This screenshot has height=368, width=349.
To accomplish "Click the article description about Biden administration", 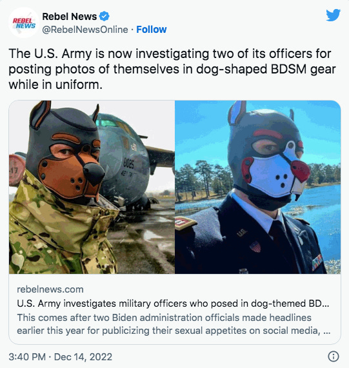I will point(174,324).
